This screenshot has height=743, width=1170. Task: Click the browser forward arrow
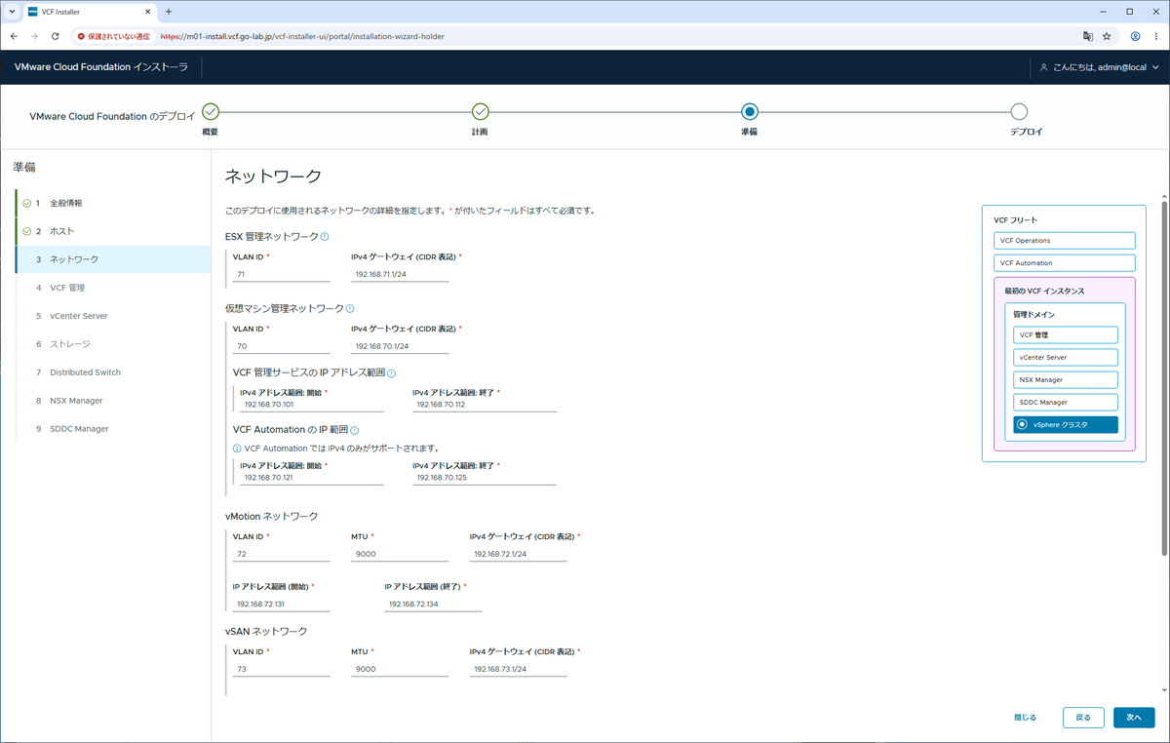tap(35, 36)
